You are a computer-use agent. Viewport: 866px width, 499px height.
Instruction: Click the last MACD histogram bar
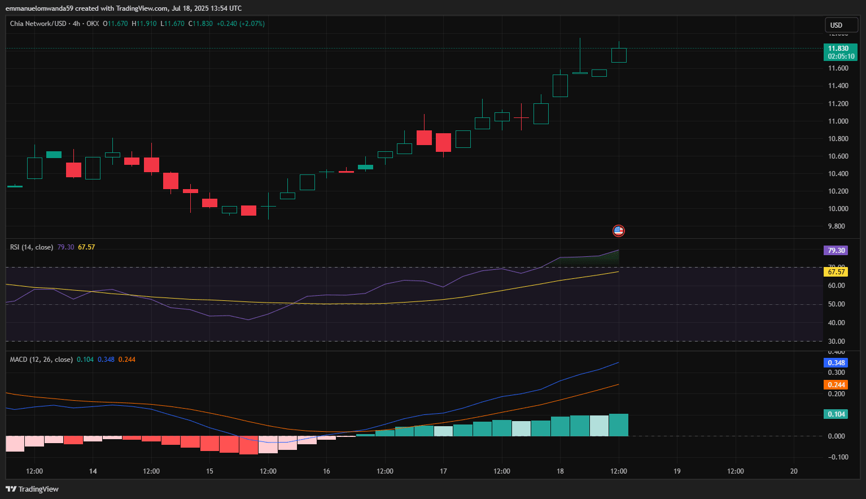pyautogui.click(x=619, y=425)
